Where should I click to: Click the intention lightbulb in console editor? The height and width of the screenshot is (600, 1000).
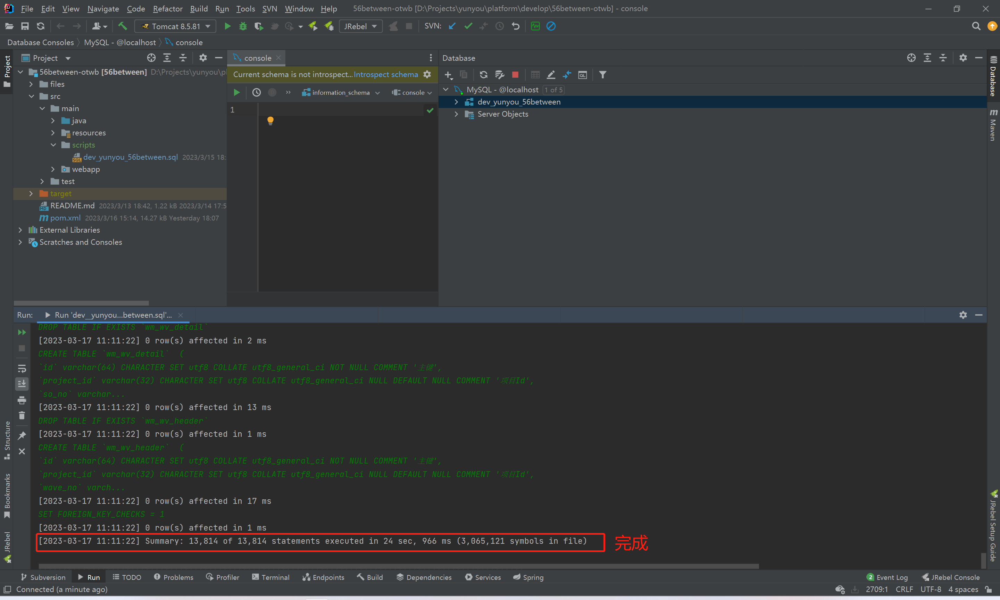coord(270,120)
